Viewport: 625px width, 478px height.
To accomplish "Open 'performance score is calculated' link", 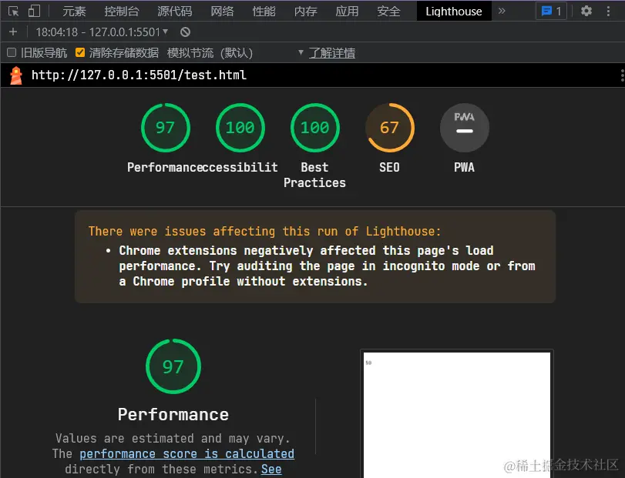I will (187, 453).
